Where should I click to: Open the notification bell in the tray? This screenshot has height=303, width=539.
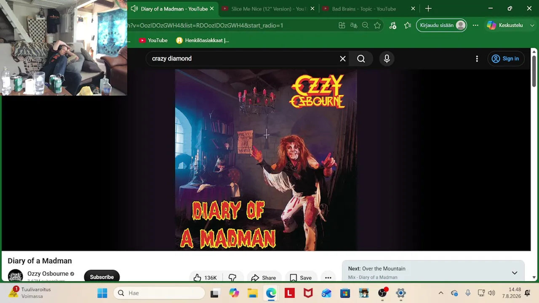tap(528, 293)
